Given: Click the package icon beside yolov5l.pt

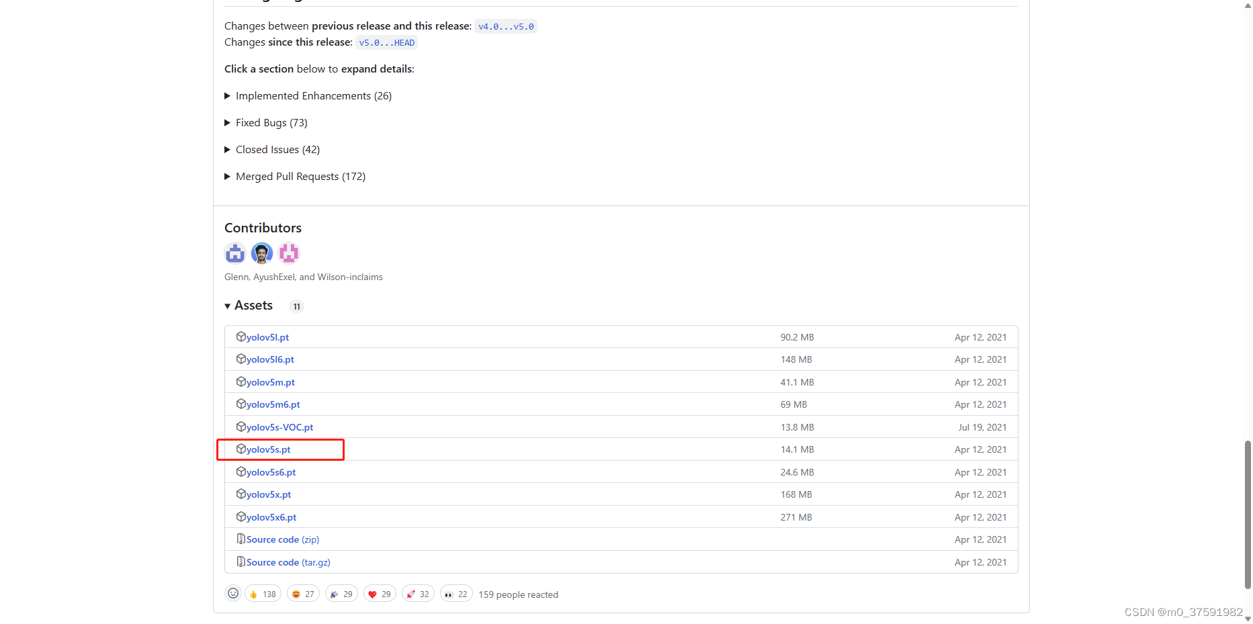Looking at the screenshot, I should (241, 337).
